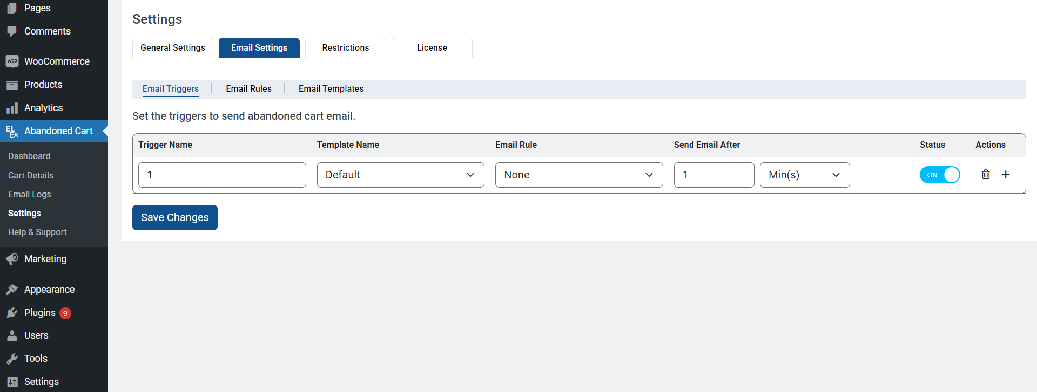Screen dimensions: 1037x392
Task: Click the WordPress Settings sliders icon
Action: coord(12,382)
